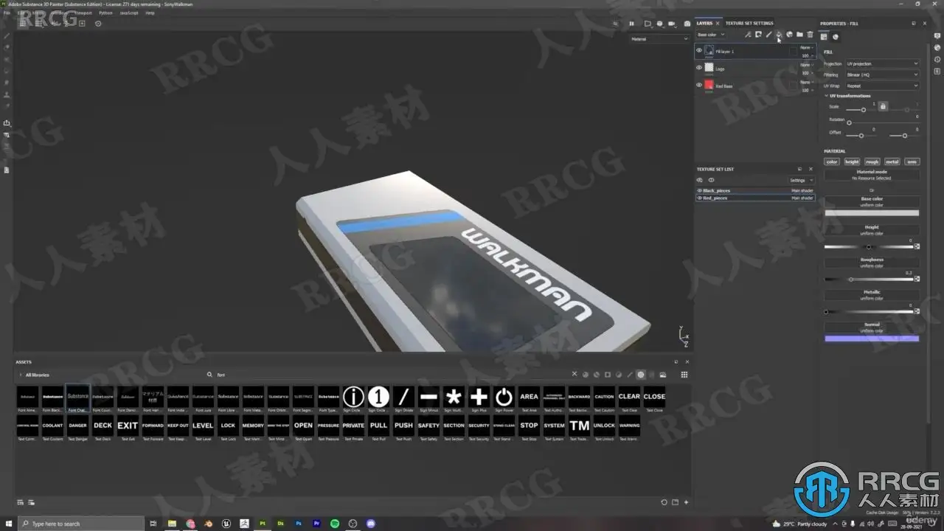944x531 pixels.
Task: Open the Projection dropdown
Action: [882, 63]
